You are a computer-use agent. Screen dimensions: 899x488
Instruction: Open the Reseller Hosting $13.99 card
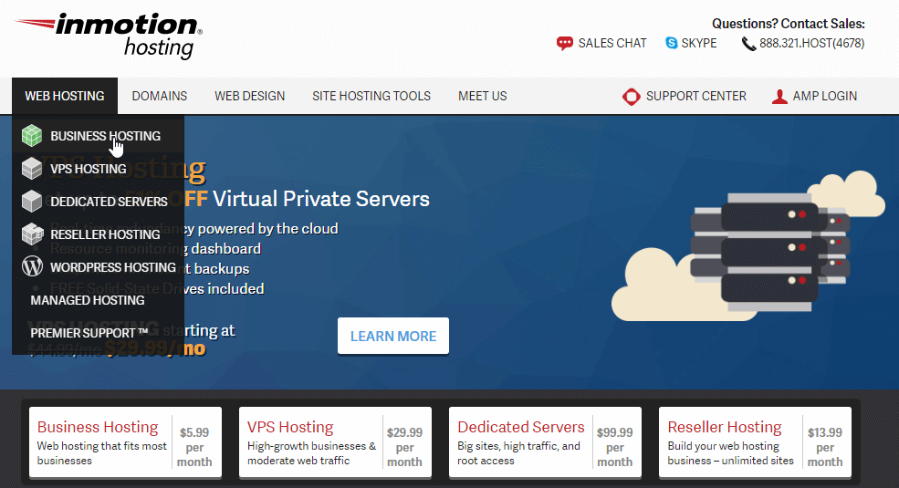[x=755, y=442]
